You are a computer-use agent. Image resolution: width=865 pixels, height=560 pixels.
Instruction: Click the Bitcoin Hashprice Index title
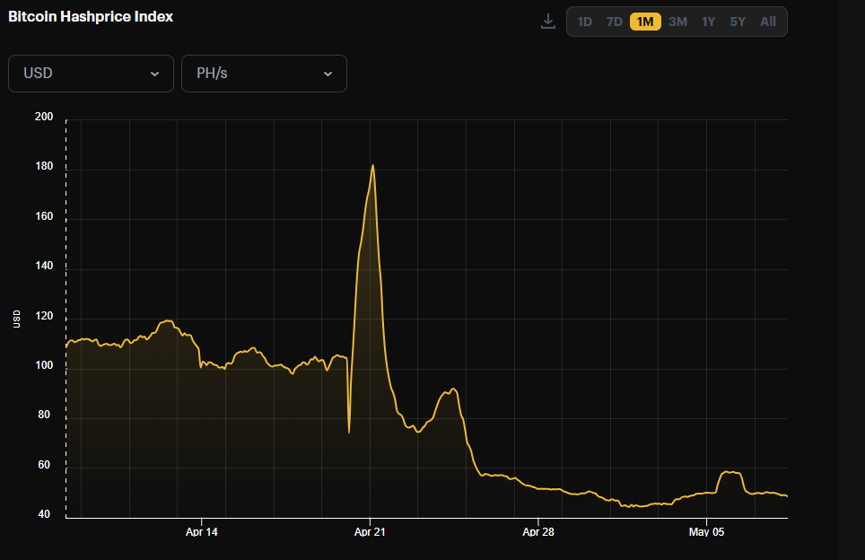click(x=91, y=16)
